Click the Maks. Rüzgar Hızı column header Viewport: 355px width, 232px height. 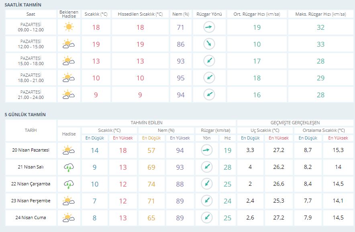[320, 14]
